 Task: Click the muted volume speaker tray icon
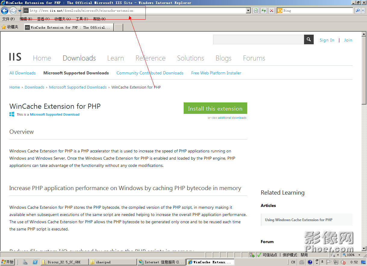(343, 262)
